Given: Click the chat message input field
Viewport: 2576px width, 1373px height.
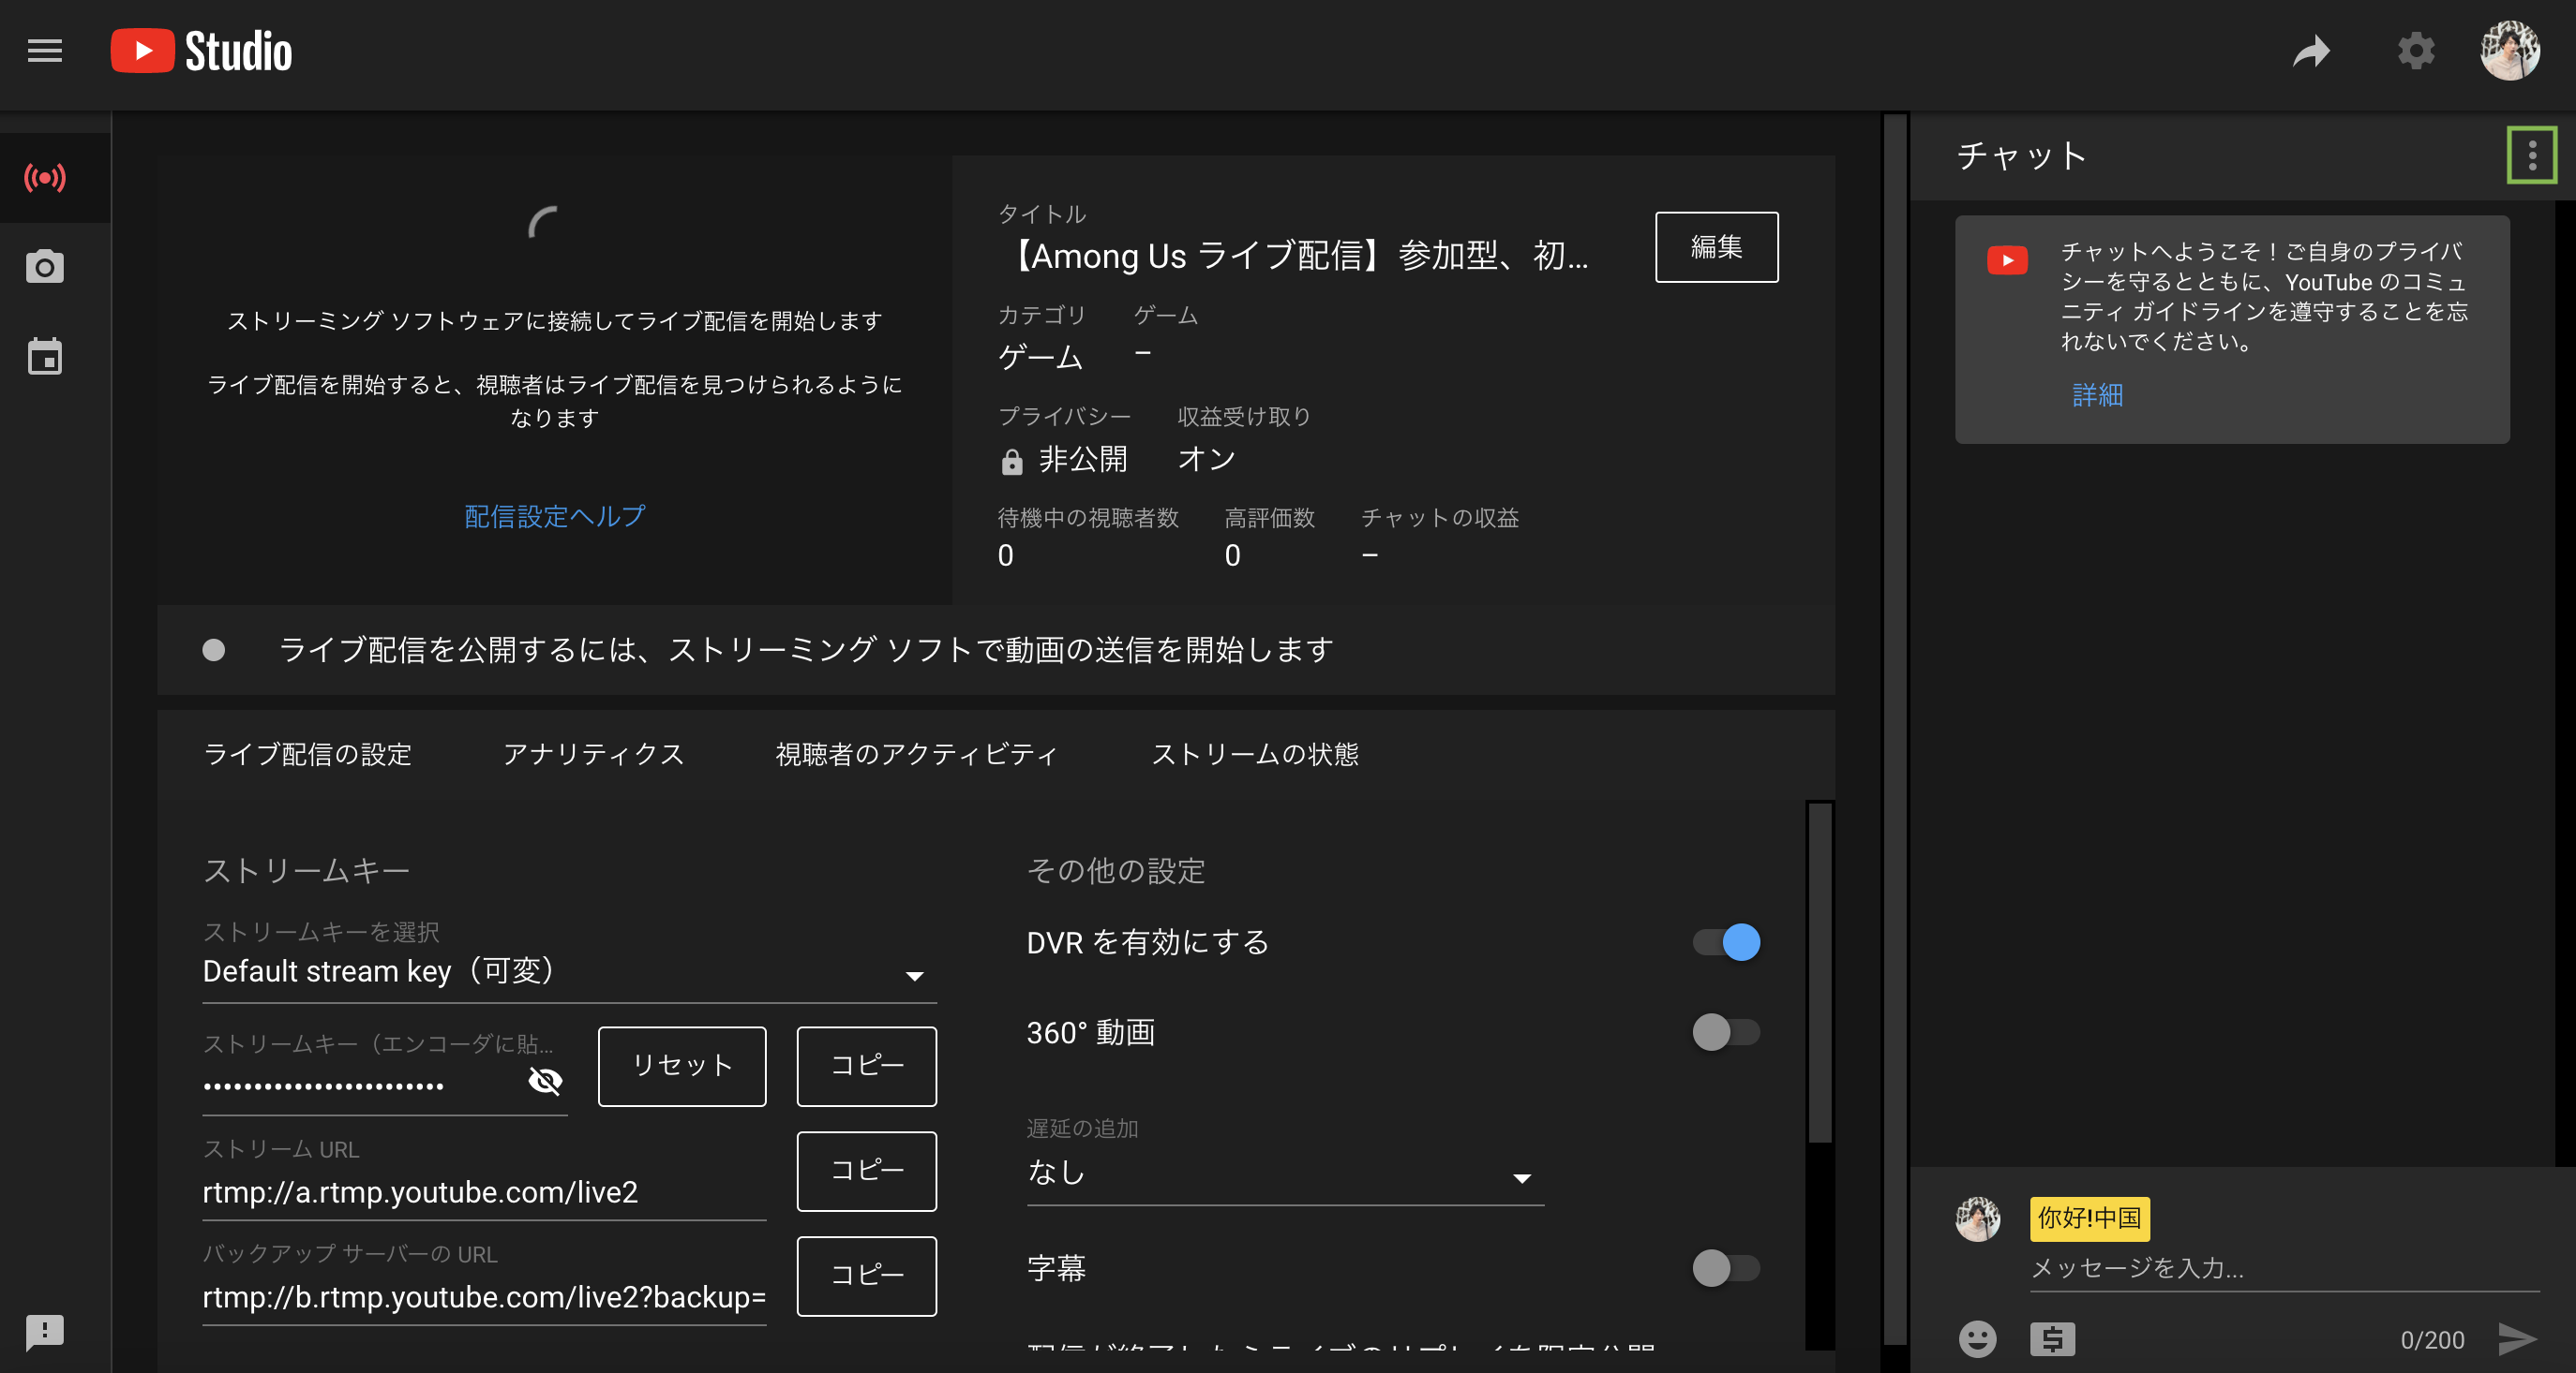Looking at the screenshot, I should 2284,1269.
